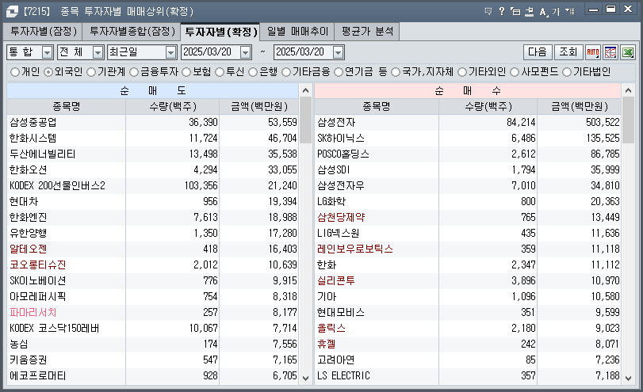Viewport: 643px width, 392px height.
Task: Select the 보험 radio button
Action: click(186, 72)
